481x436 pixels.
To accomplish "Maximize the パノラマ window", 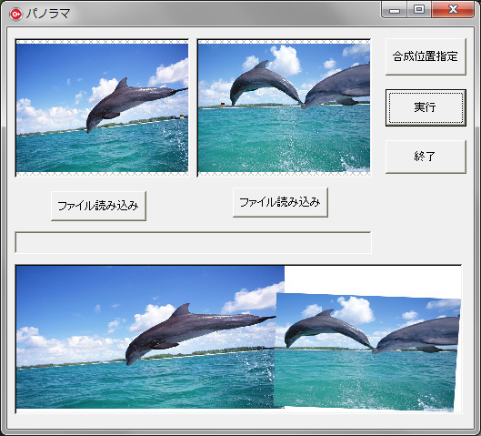I will [x=419, y=10].
